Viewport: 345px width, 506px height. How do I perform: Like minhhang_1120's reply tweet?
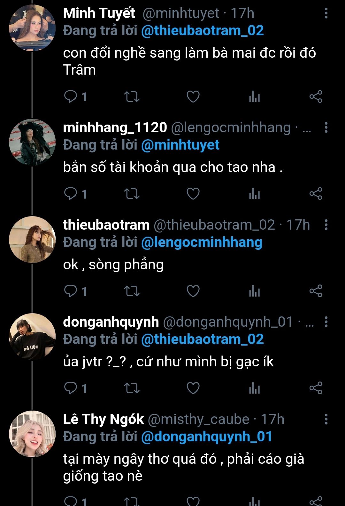coord(193,194)
